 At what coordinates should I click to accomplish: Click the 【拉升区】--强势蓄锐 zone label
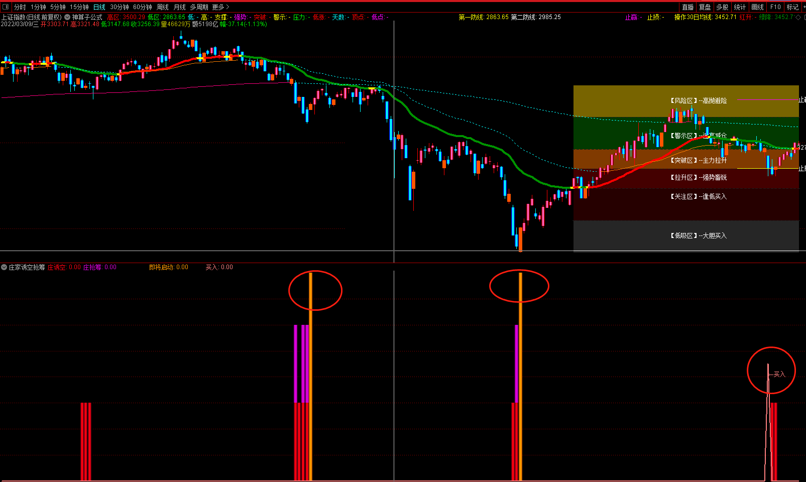[699, 178]
